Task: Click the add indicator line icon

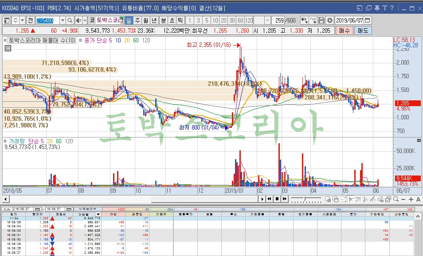Action: click(313, 20)
